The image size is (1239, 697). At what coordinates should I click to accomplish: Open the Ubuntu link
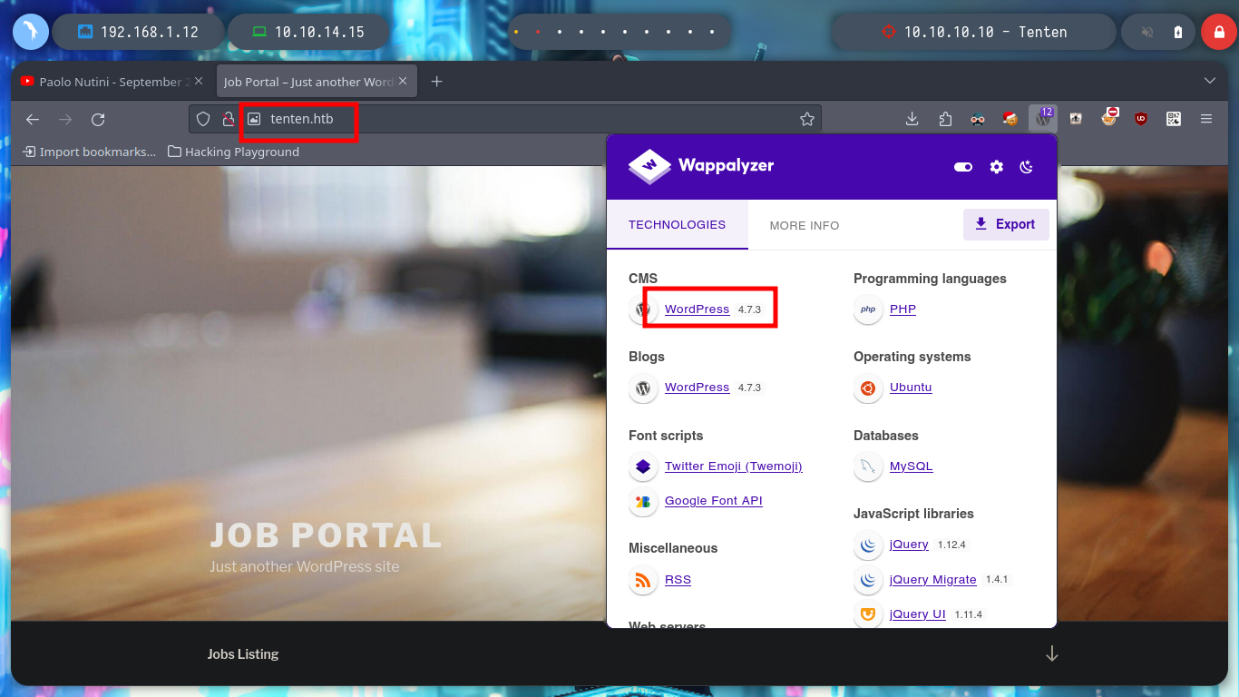[x=911, y=388]
